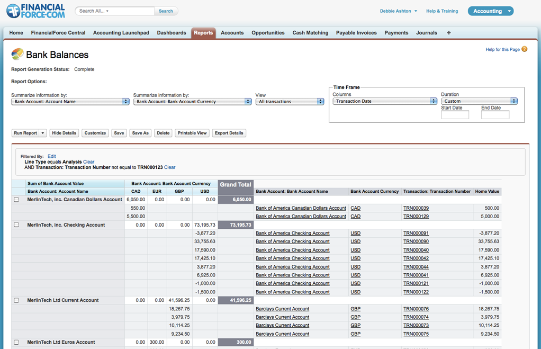541x349 pixels.
Task: Open the Account Name summarize dropdown
Action: pos(70,102)
